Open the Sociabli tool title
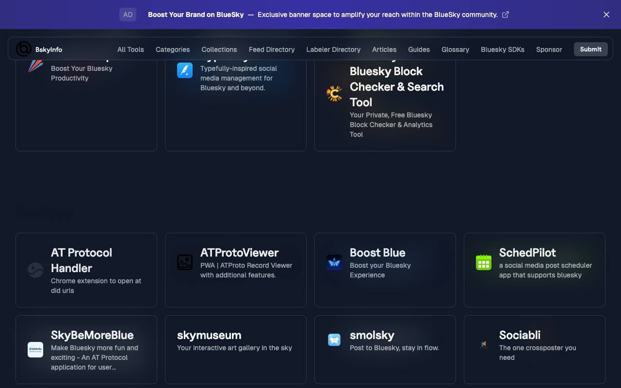 (520, 335)
